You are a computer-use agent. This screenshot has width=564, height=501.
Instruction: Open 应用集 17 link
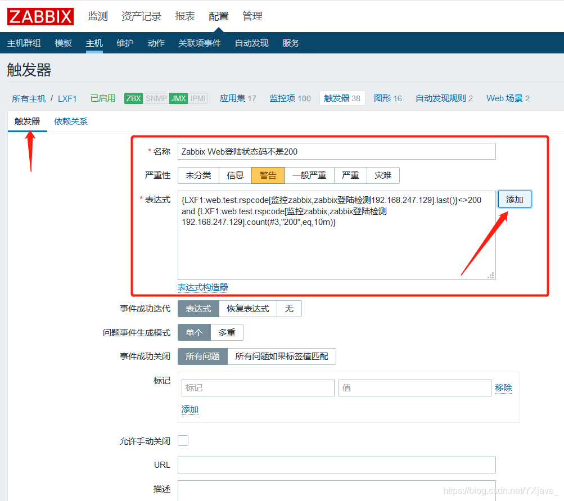click(x=238, y=98)
